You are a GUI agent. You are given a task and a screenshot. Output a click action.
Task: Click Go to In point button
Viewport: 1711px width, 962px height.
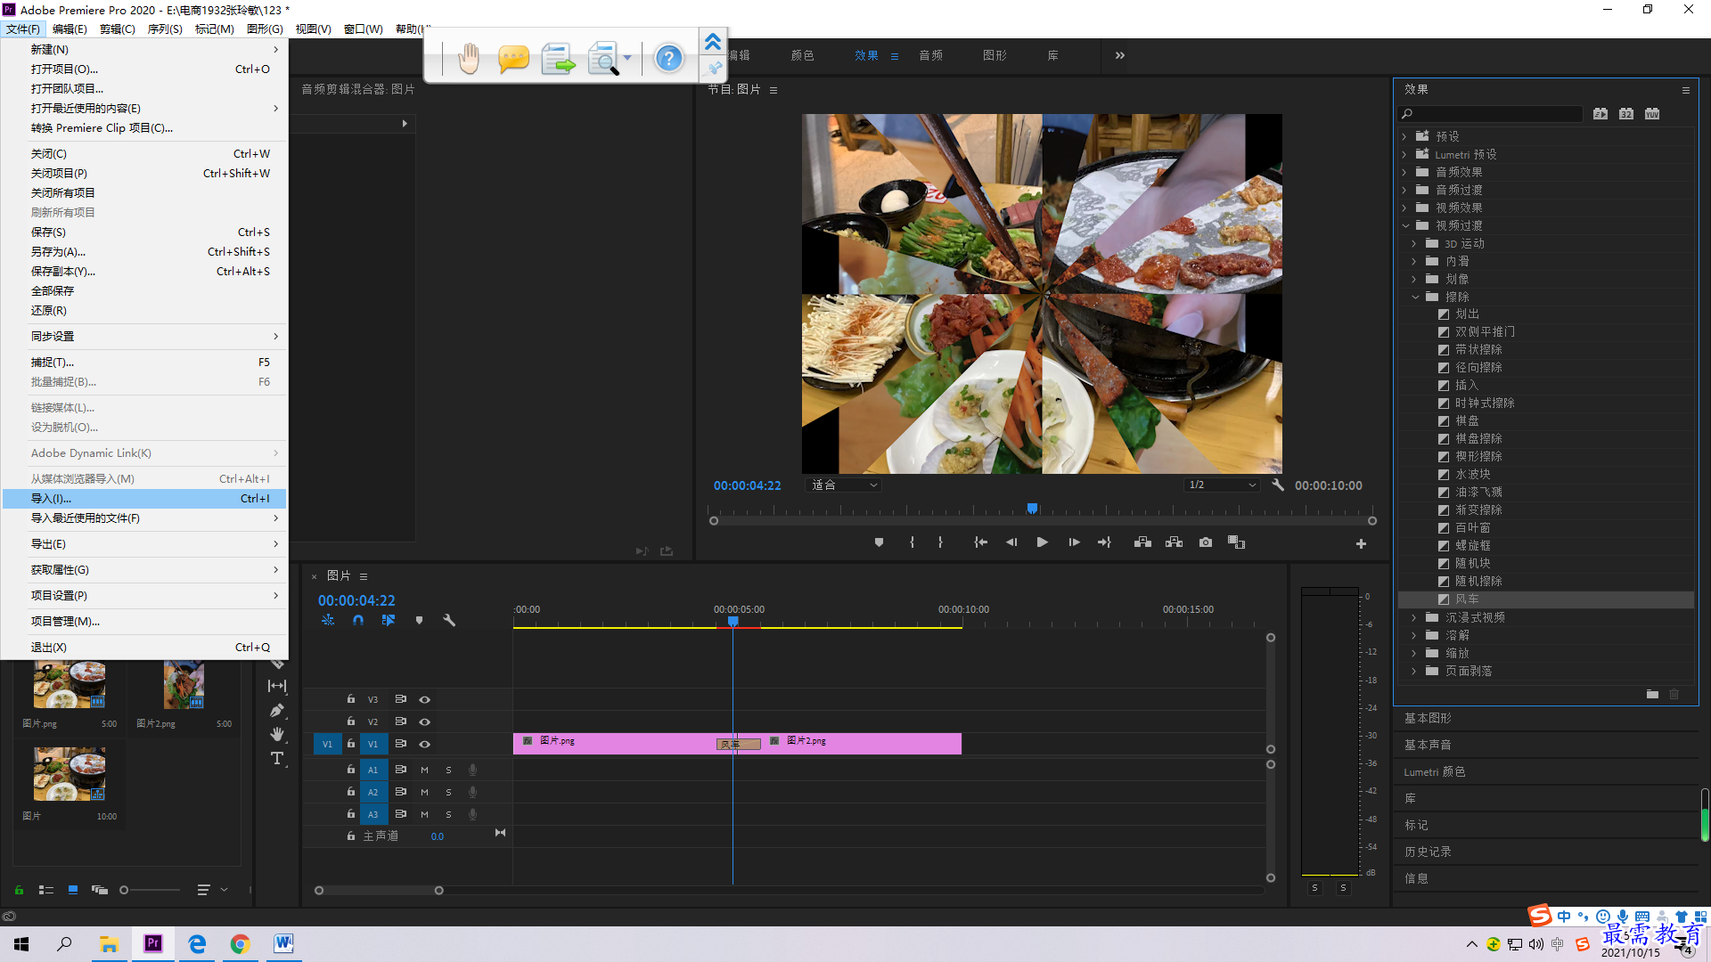[980, 542]
